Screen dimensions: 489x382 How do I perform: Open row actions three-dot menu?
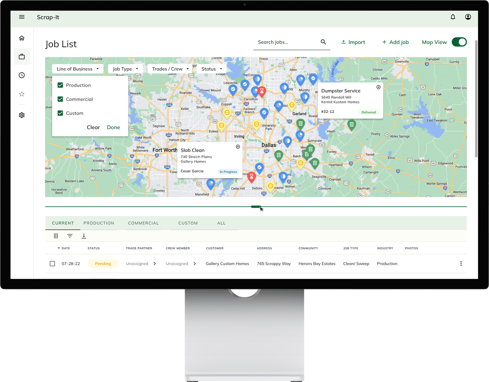[x=461, y=264]
